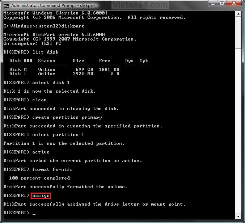Click 'DiskPart successfully formatted the volume.'
245x223 pixels.
(66, 187)
